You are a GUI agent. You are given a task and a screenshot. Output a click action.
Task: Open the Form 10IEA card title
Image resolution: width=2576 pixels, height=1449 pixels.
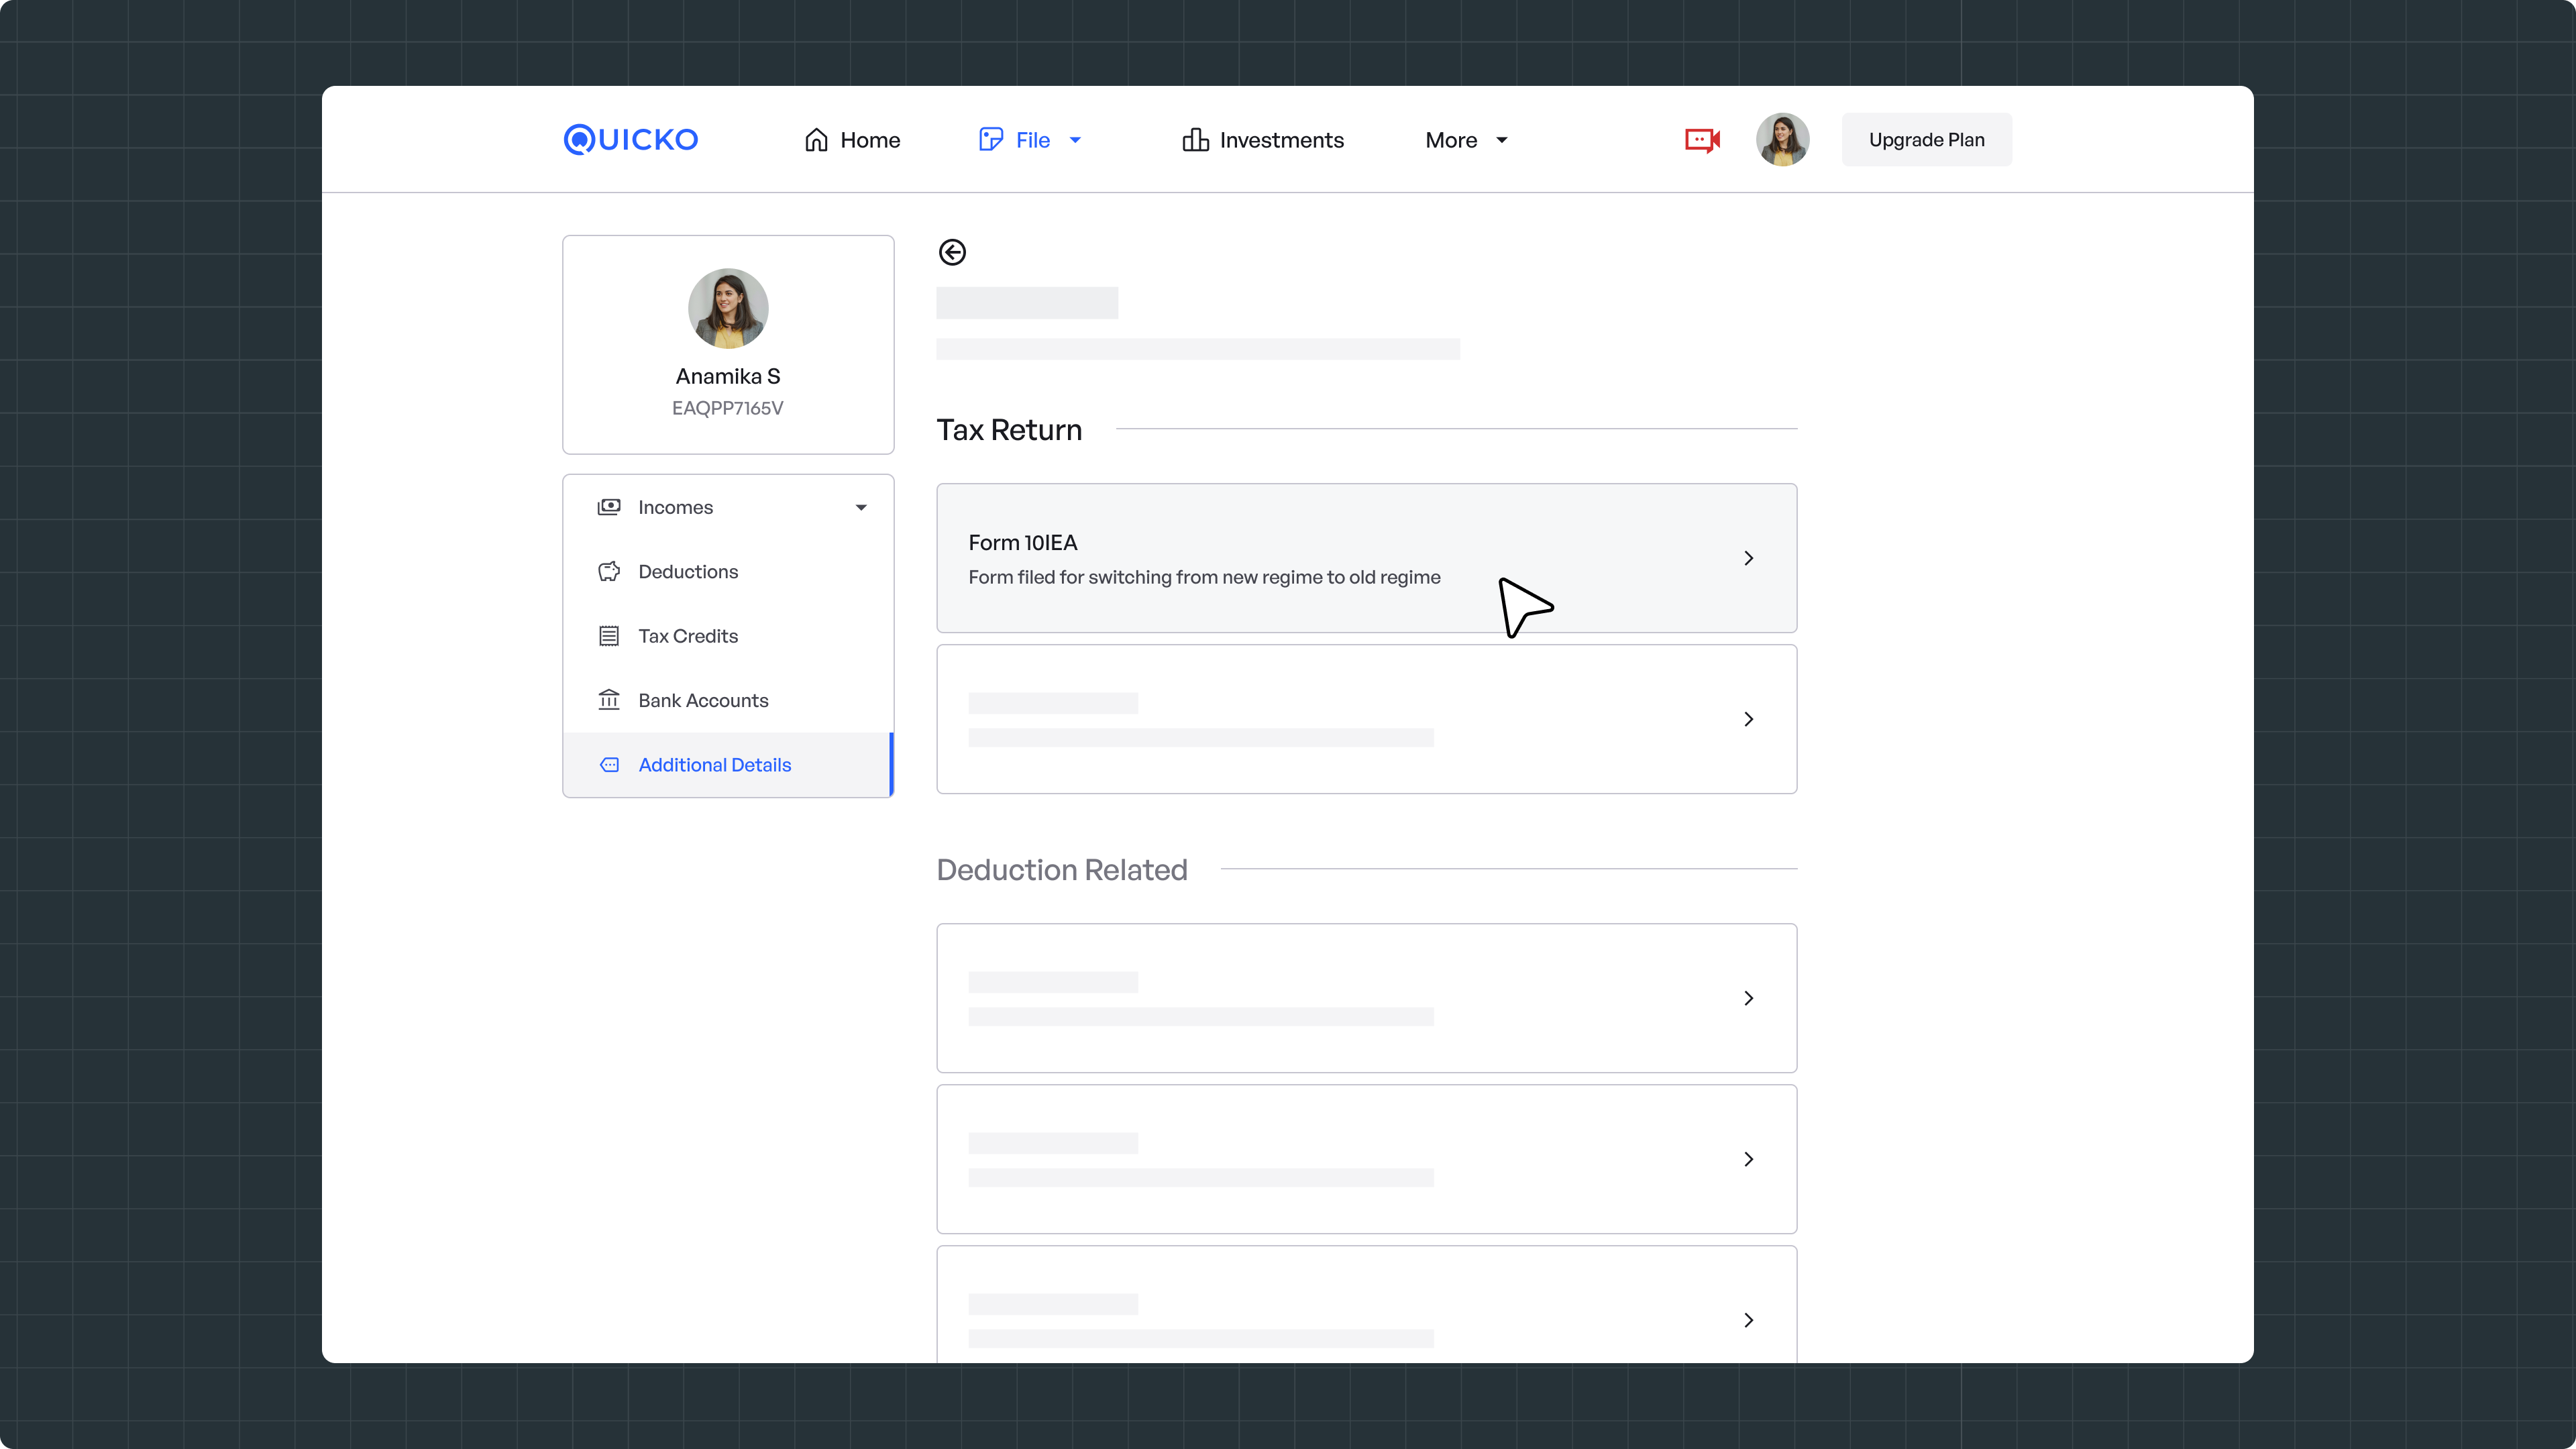click(x=1022, y=543)
